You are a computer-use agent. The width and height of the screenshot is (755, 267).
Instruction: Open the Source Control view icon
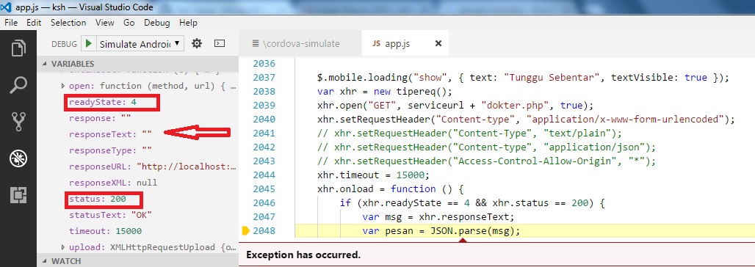coord(19,122)
